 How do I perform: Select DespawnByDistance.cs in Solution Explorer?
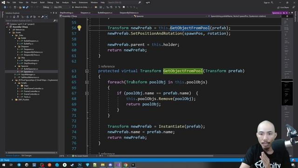(33, 52)
